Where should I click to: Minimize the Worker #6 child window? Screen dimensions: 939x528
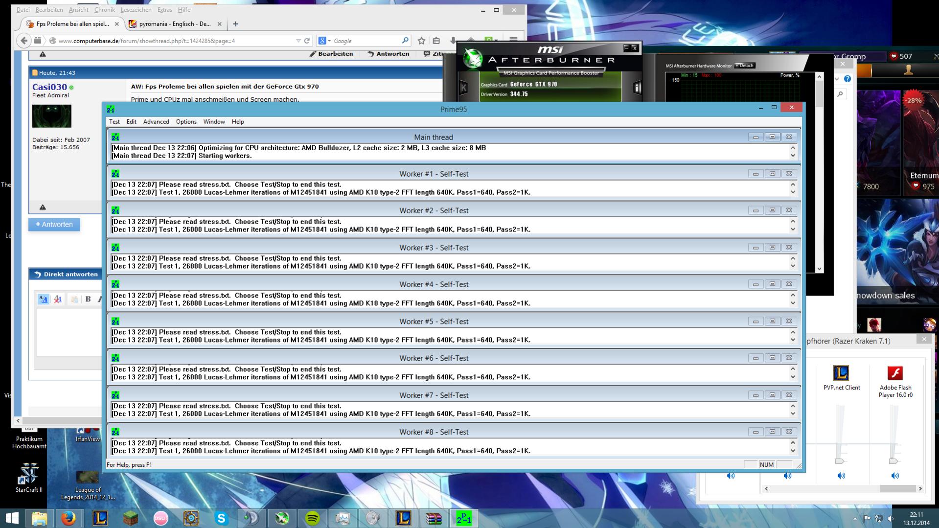click(x=756, y=358)
